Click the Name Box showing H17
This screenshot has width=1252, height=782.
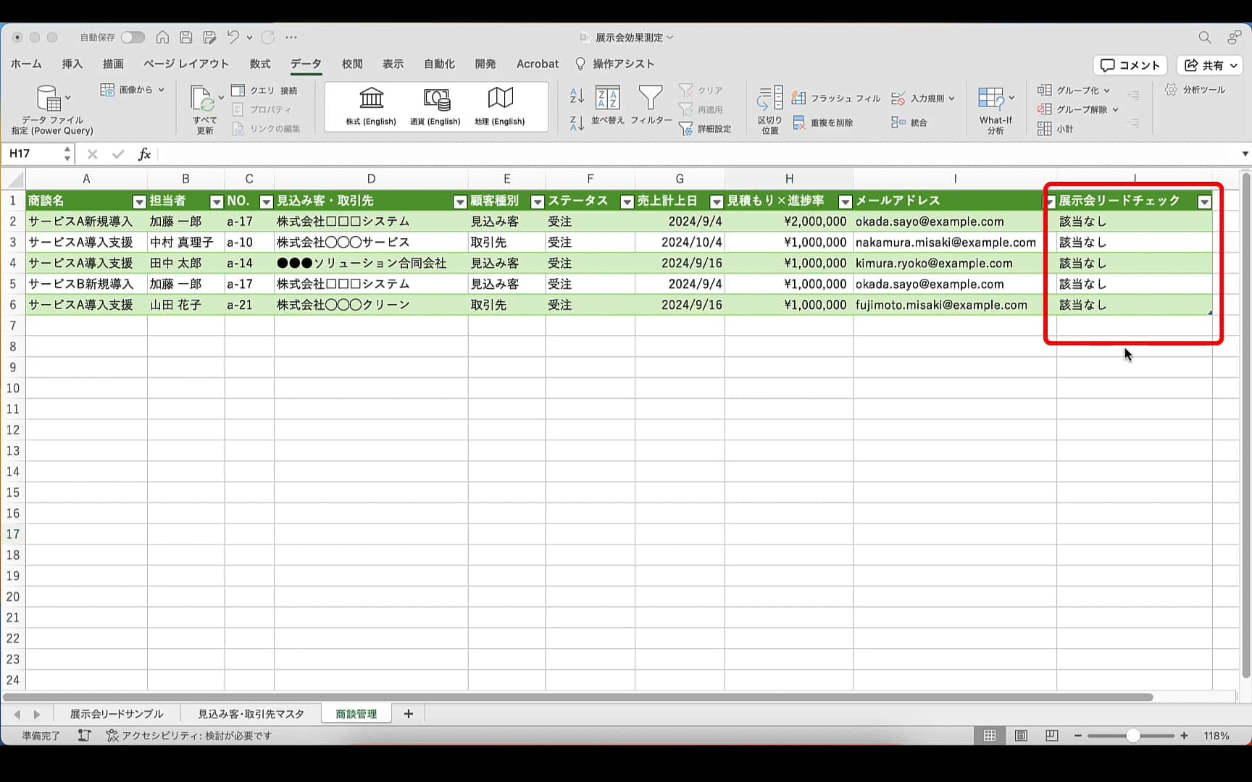33,154
